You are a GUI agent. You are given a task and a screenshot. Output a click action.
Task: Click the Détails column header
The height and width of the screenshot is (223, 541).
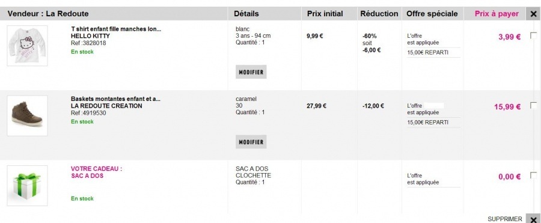[x=246, y=14]
